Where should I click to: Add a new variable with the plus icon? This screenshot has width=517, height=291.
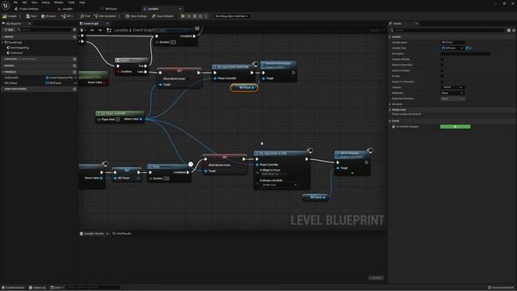pos(74,72)
